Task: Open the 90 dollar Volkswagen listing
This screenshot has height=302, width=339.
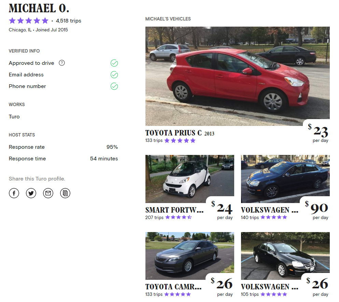Action: 270,210
